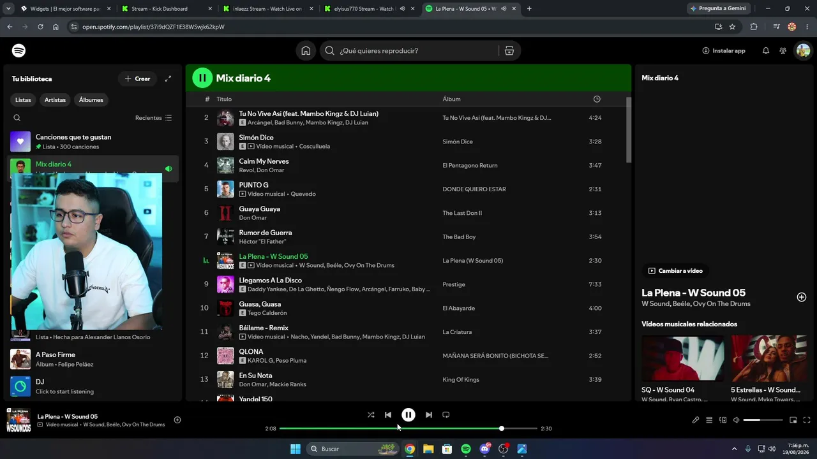Open the Tego Calderón artist link
Image resolution: width=817 pixels, height=459 pixels.
[267, 313]
